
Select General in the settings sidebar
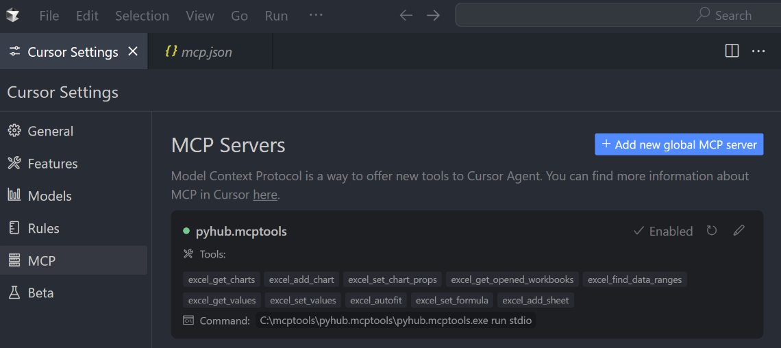(x=50, y=131)
